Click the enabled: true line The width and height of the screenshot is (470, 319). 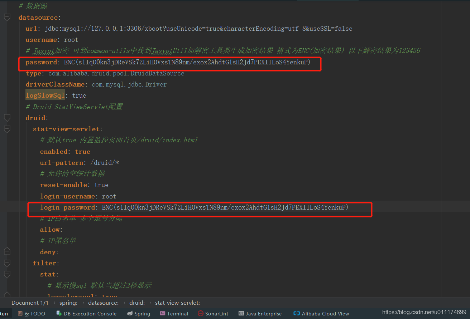tap(65, 151)
